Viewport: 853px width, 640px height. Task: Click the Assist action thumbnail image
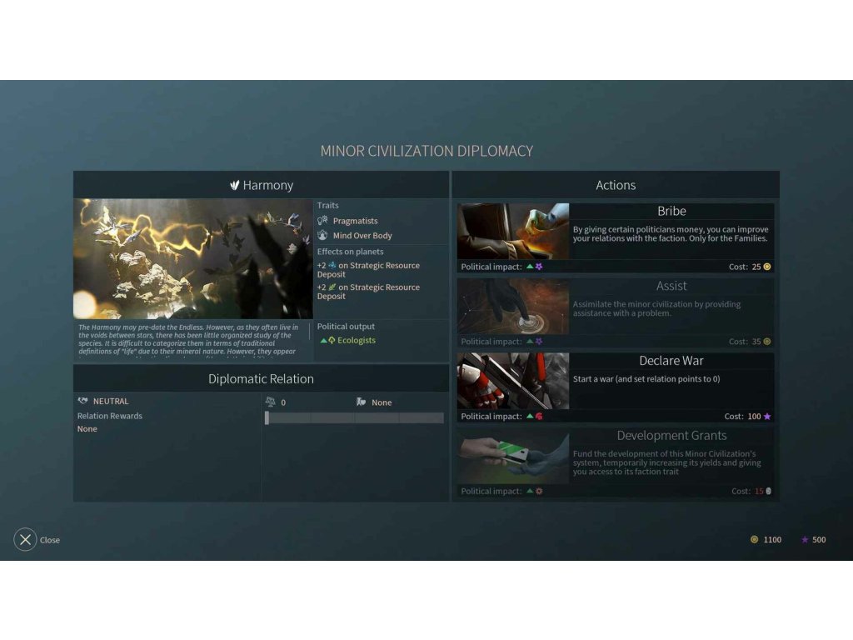(x=513, y=307)
